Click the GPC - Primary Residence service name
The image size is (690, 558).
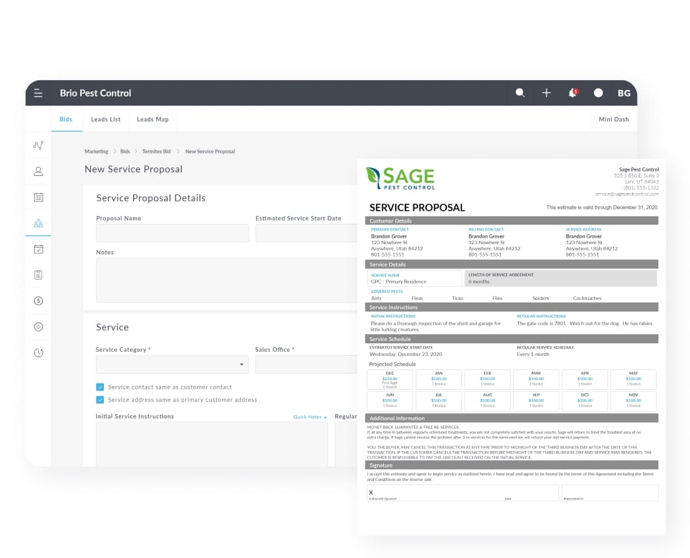[x=399, y=282]
